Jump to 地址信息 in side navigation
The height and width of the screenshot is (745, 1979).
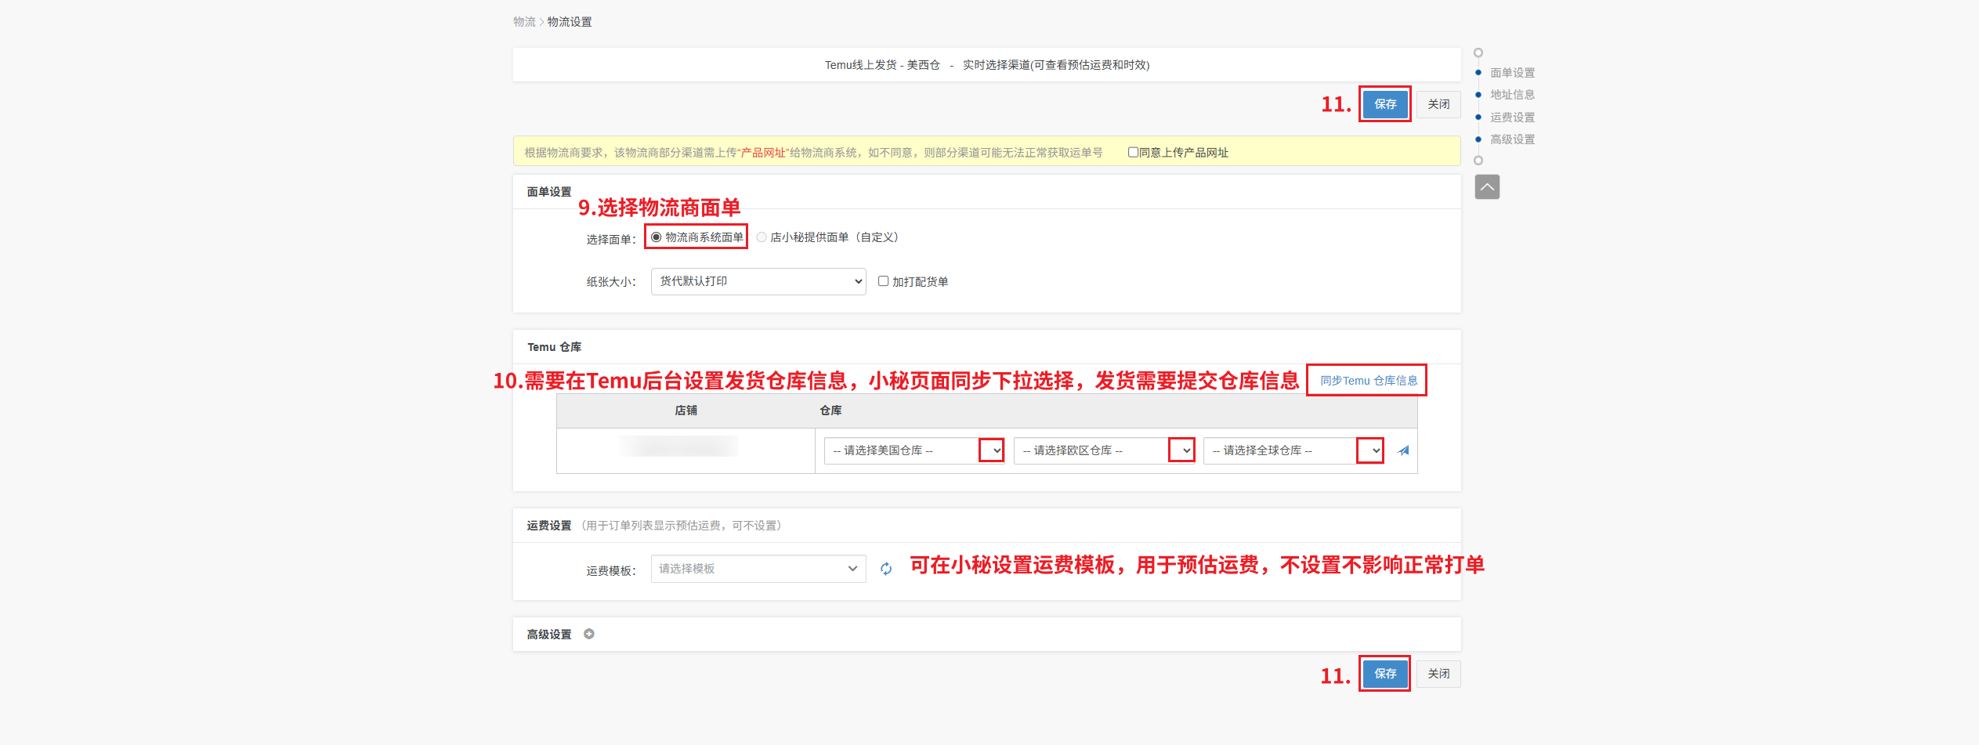(1511, 95)
